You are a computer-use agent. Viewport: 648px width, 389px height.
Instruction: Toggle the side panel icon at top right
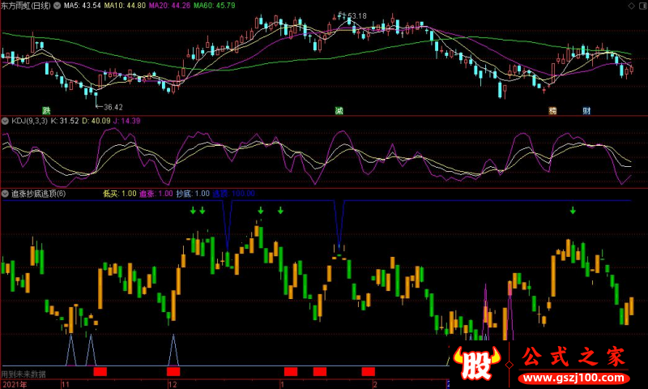pyautogui.click(x=642, y=6)
